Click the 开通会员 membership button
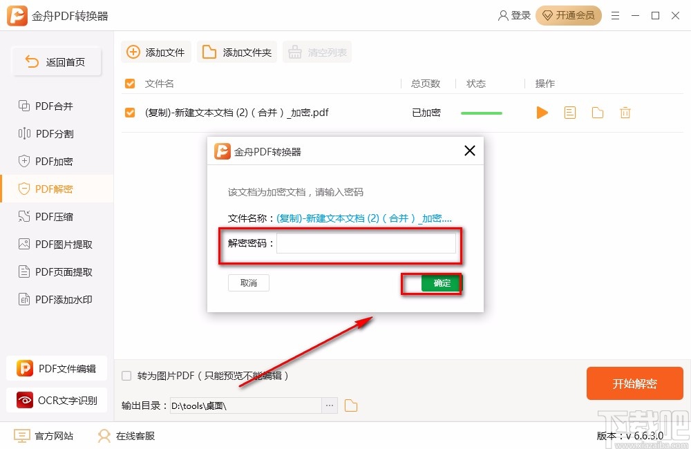 coord(569,15)
